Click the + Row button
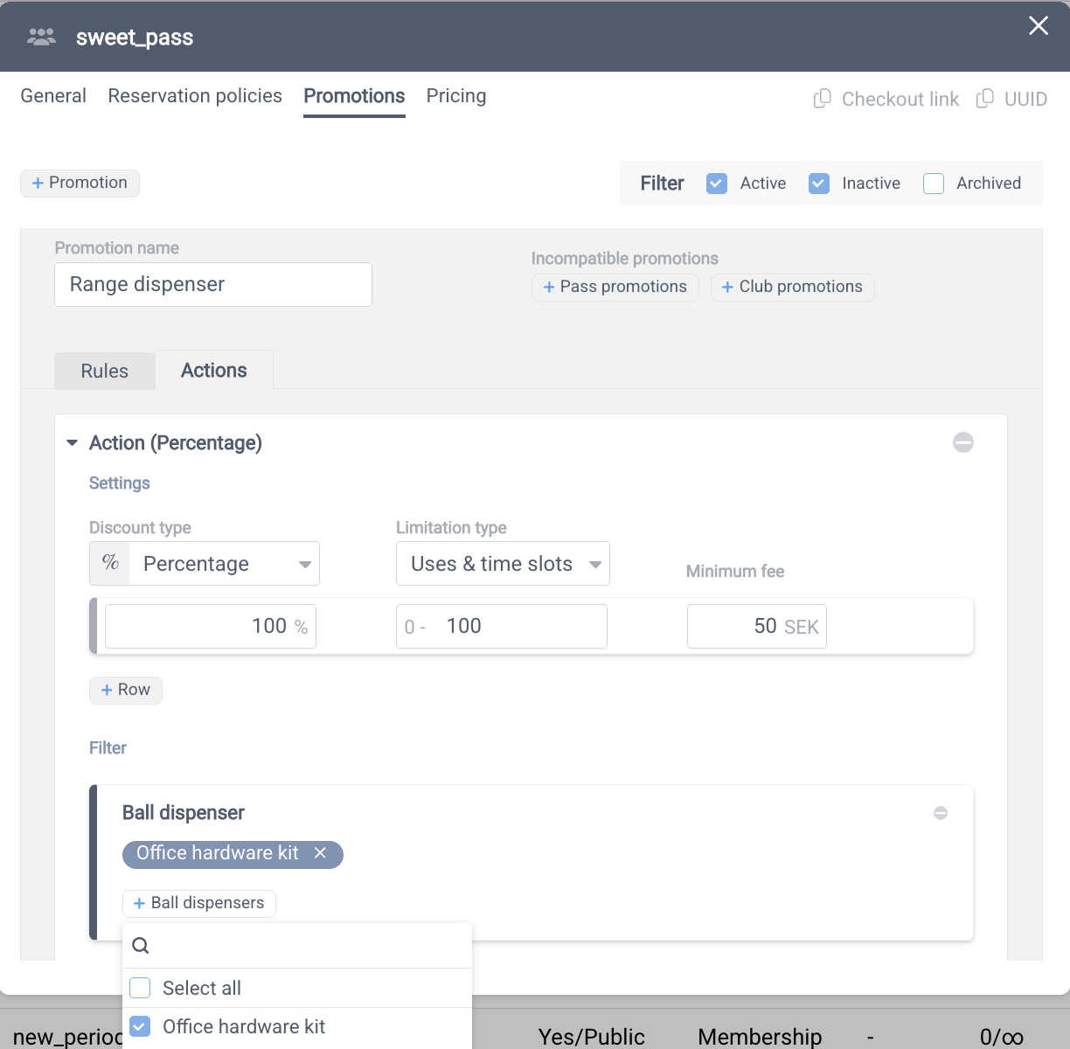1070x1049 pixels. pyautogui.click(x=126, y=690)
